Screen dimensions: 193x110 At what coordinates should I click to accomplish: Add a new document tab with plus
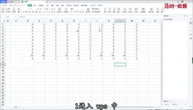coord(47,2)
